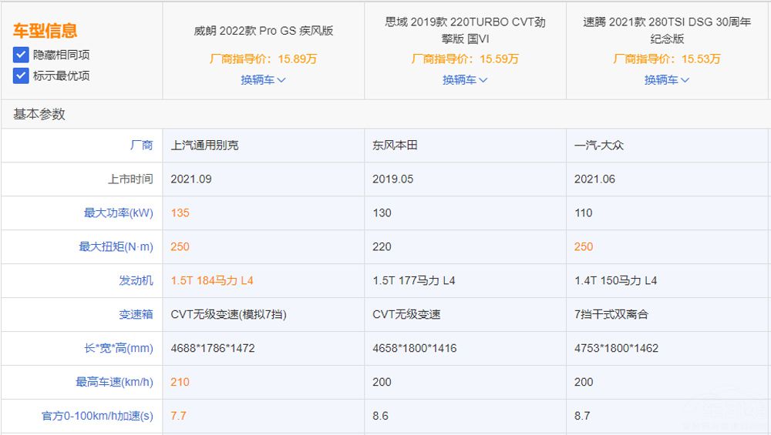Click 速腾's 厂商指导价 15.53万 price
771x435 pixels.
[667, 59]
